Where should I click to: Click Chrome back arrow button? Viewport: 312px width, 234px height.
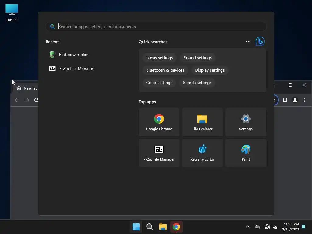tap(17, 100)
